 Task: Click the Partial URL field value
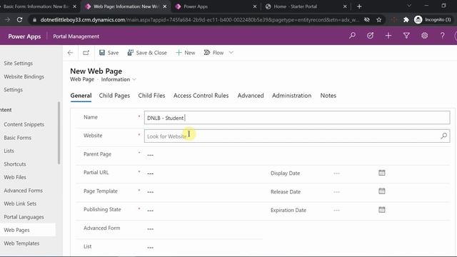pyautogui.click(x=151, y=173)
